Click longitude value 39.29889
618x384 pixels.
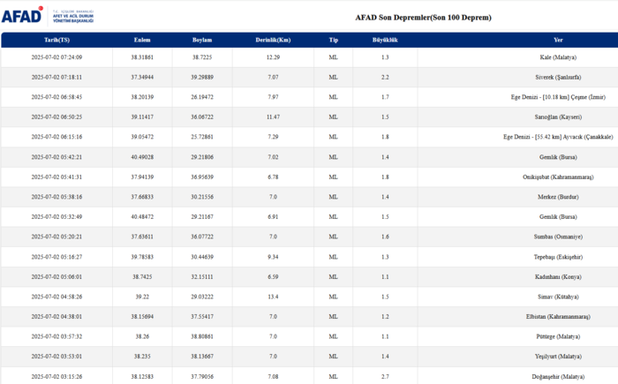(x=202, y=78)
